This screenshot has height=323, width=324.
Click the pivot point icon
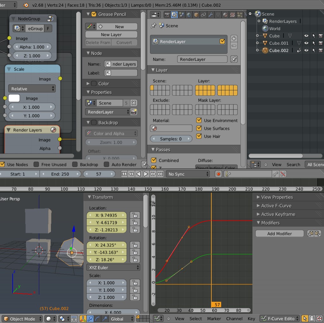62,319
